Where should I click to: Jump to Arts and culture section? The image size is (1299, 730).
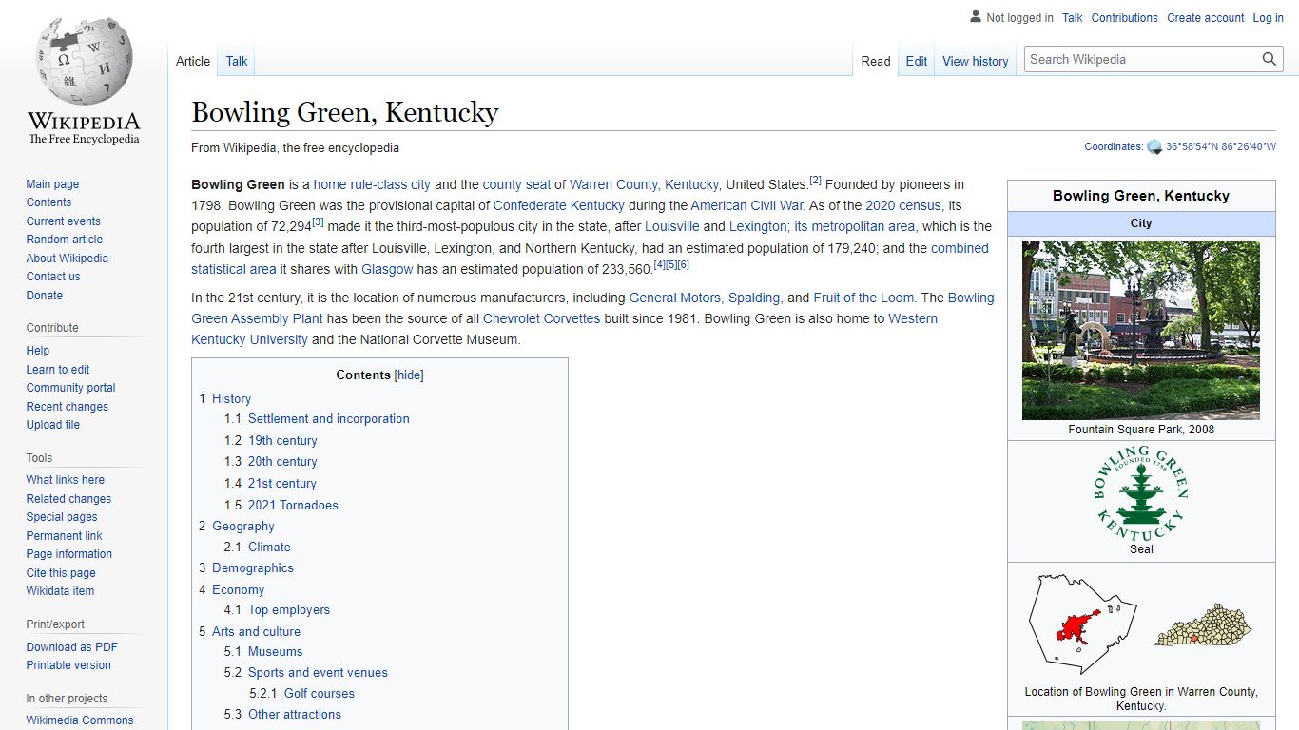[x=256, y=632]
